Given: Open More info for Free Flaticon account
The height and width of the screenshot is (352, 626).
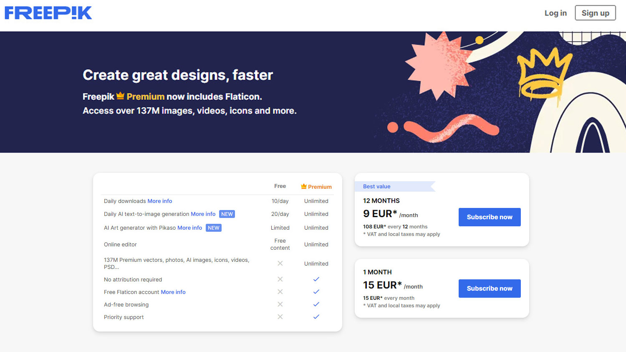Looking at the screenshot, I should 173,292.
